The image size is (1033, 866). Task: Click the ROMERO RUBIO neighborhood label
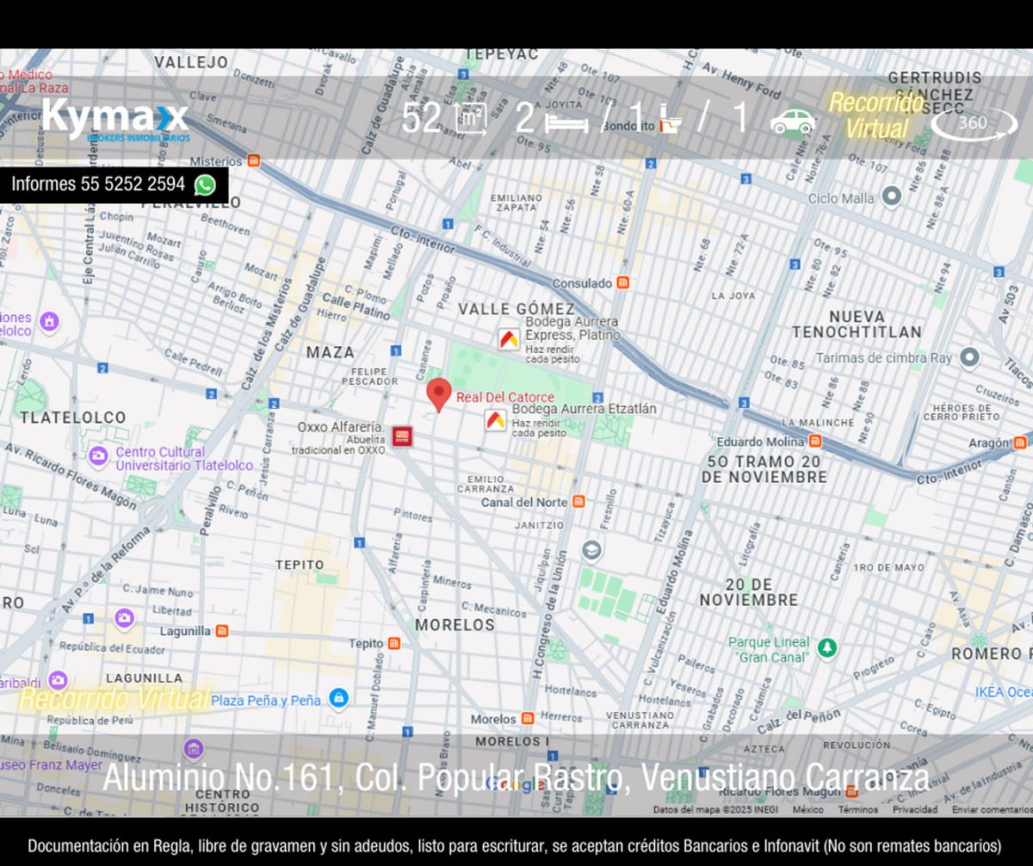point(992,654)
